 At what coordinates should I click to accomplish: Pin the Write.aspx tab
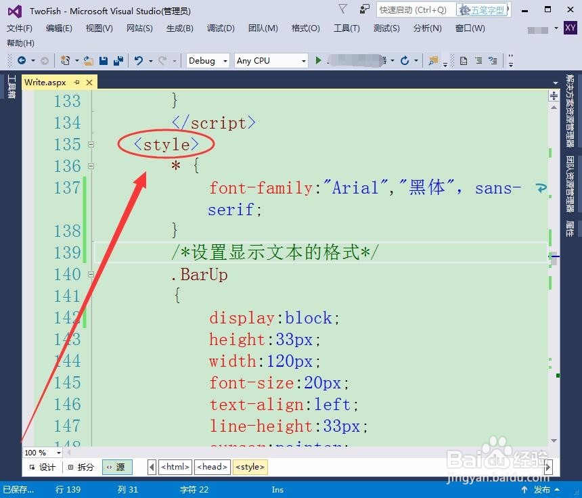77,82
